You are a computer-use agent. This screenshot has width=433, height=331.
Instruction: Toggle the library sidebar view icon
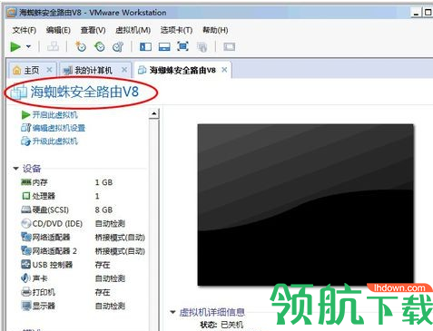coord(145,46)
